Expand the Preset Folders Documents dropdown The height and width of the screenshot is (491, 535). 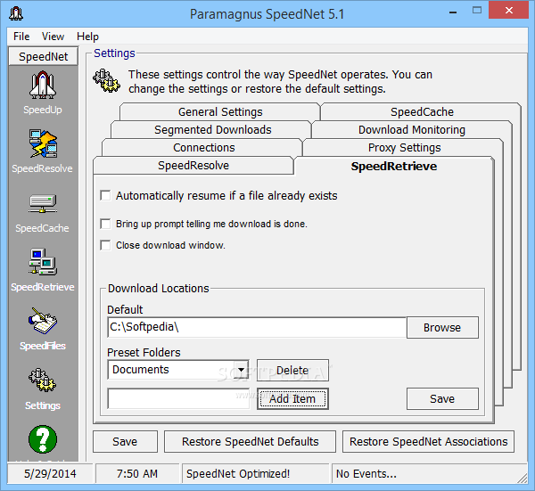tap(242, 370)
